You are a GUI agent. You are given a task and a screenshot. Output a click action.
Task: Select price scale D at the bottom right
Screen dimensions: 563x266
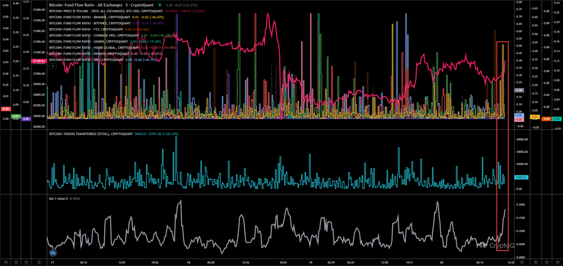[557, 262]
